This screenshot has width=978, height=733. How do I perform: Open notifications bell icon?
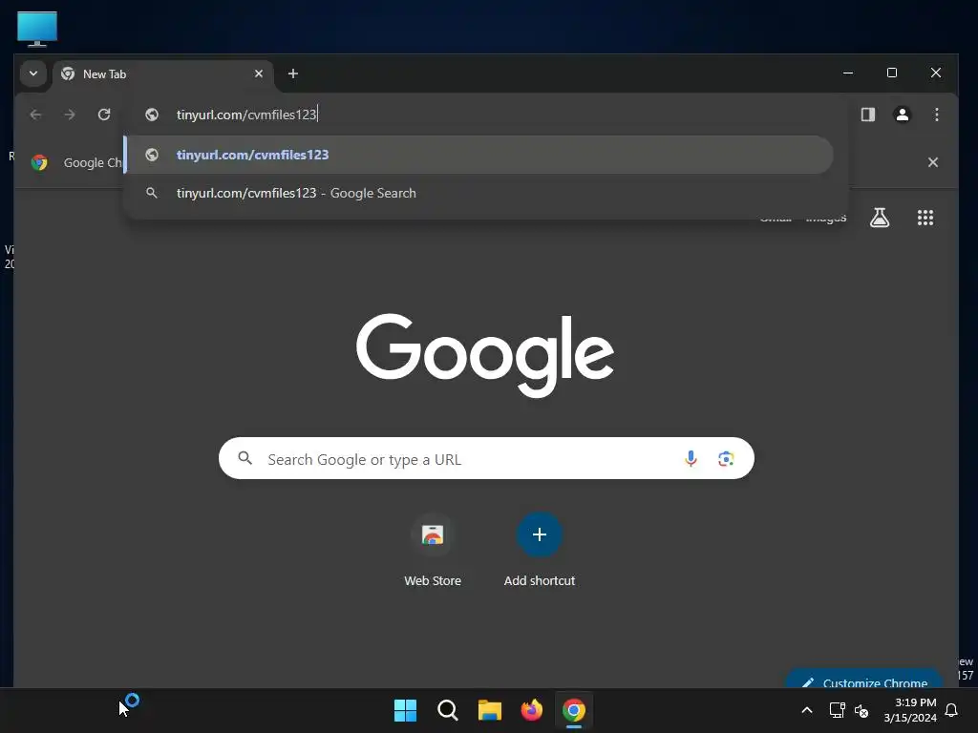(x=952, y=710)
